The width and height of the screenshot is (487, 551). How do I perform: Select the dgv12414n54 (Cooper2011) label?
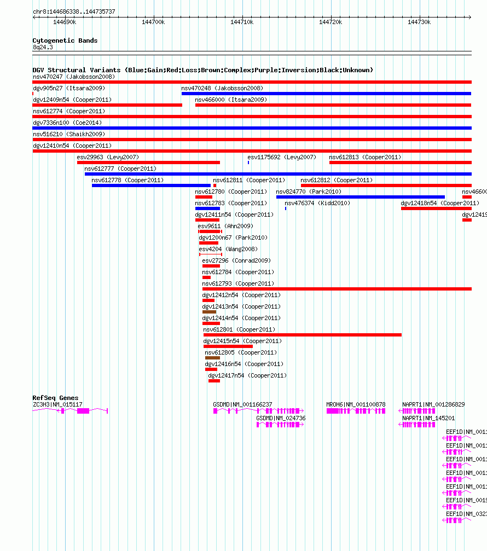241,318
